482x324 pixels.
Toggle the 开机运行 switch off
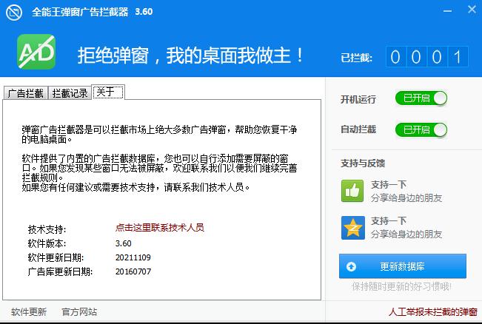[x=421, y=98]
